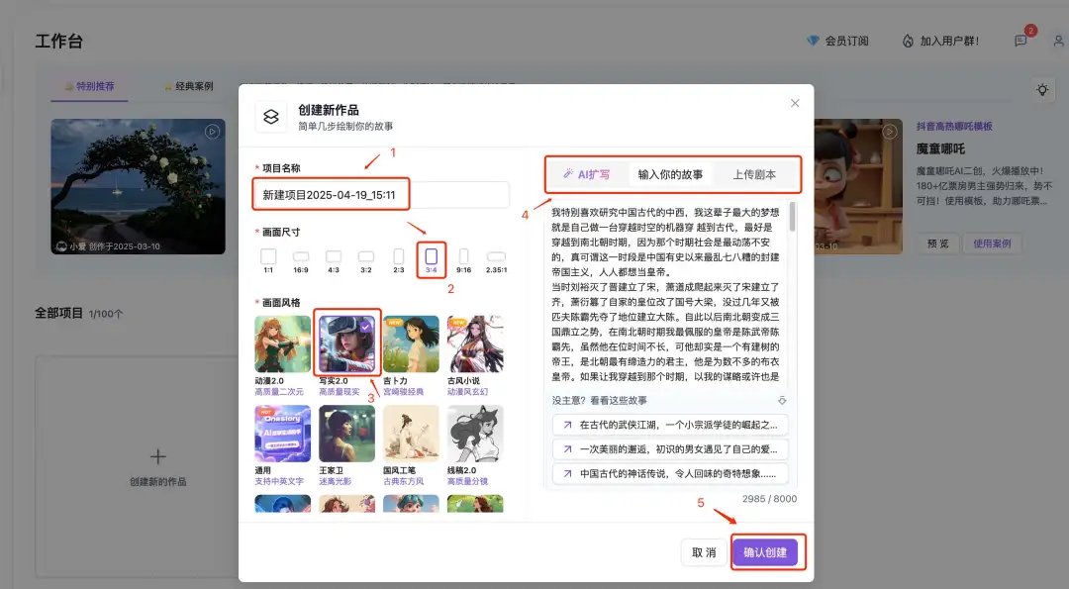
Task: Click the plus to create new work
Action: click(x=158, y=456)
